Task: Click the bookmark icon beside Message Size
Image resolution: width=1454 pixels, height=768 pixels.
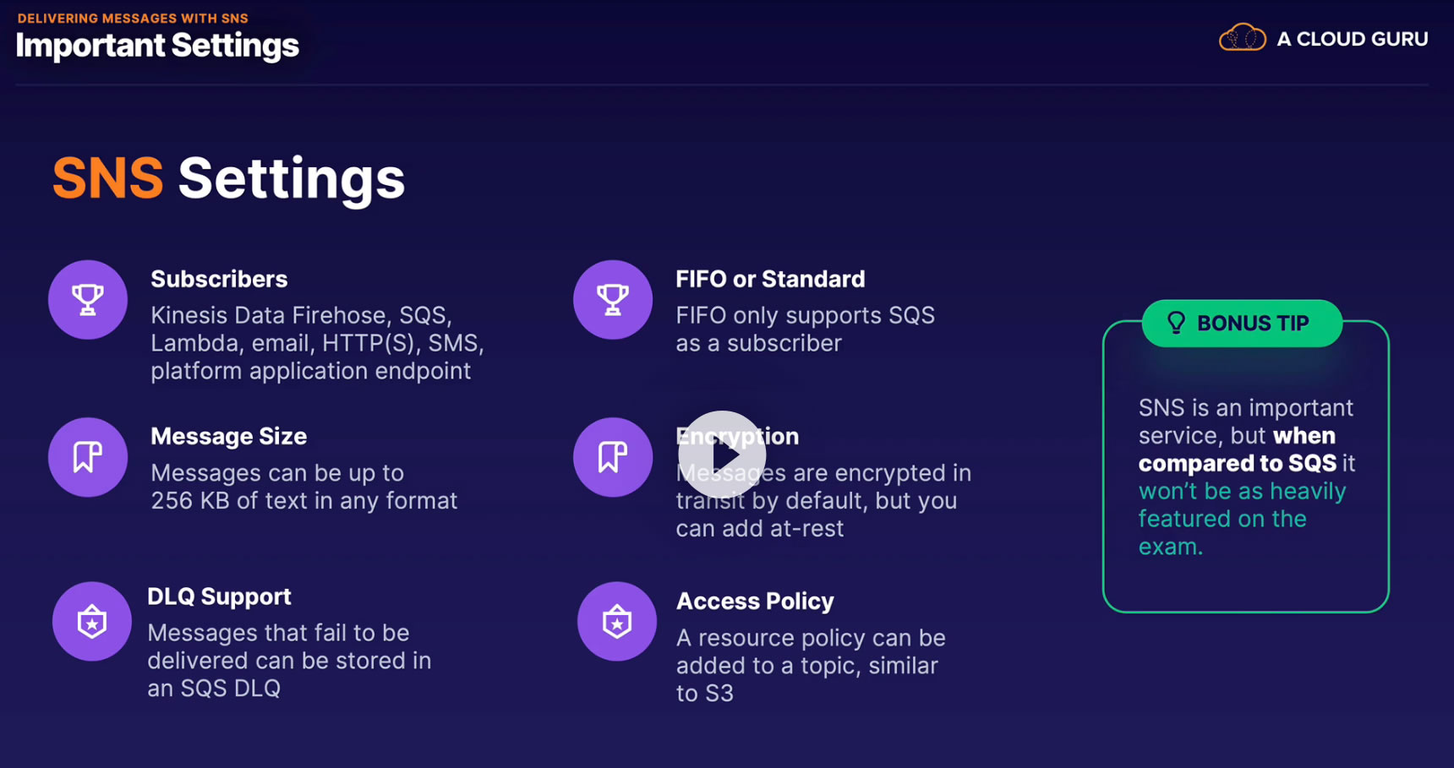Action: click(x=88, y=457)
